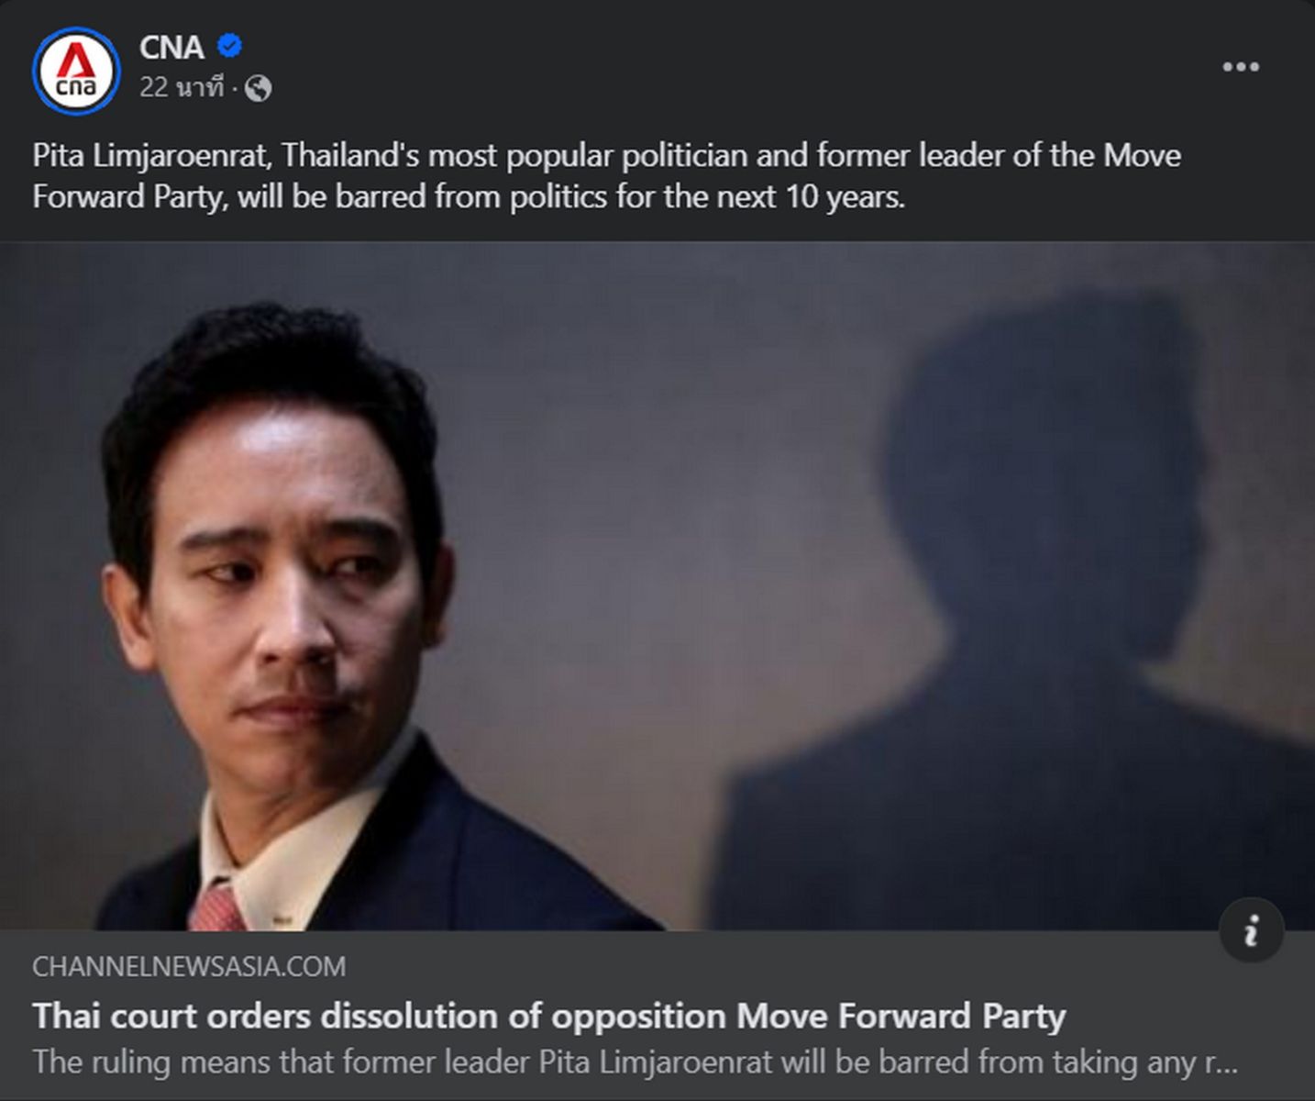Click the post caption about Pita Limjaroenrat

coord(606,175)
